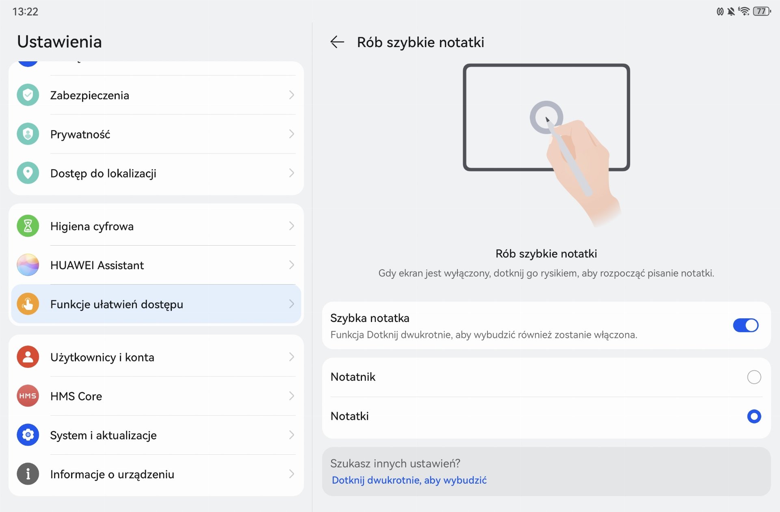
Task: Open HUAWEI Assistant chevron
Action: (x=291, y=265)
